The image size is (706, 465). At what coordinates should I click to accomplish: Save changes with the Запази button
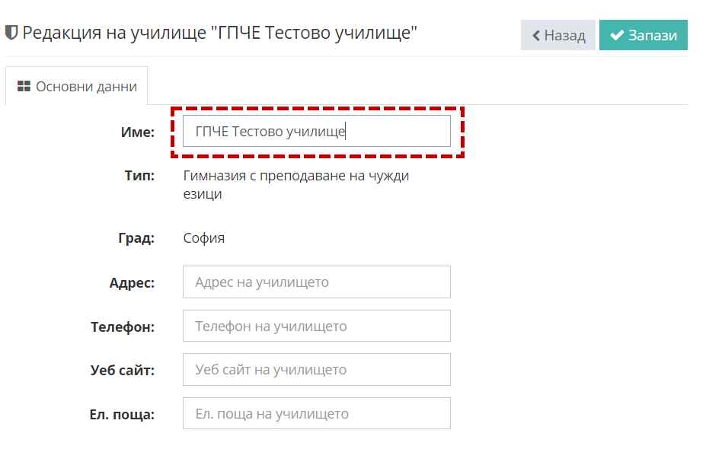pos(644,36)
